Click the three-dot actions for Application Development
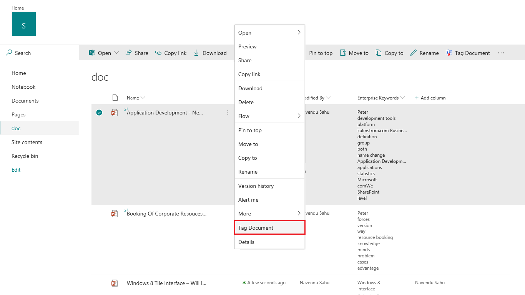The image size is (525, 295). [x=228, y=113]
